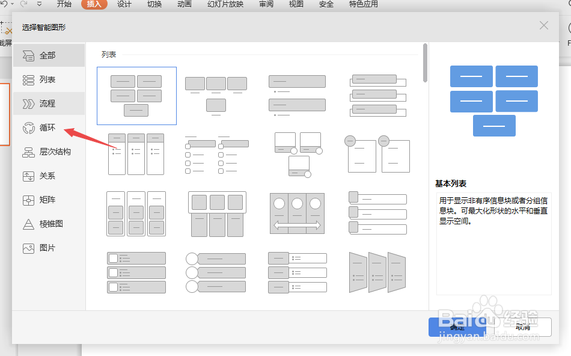Pick the three squares on pillars layout

point(217,214)
